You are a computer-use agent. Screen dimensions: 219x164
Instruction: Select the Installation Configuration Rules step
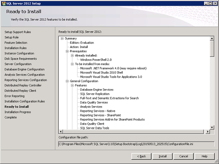25,102
